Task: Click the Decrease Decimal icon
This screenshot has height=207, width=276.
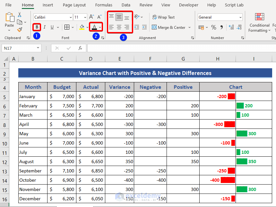Action: 239,27
